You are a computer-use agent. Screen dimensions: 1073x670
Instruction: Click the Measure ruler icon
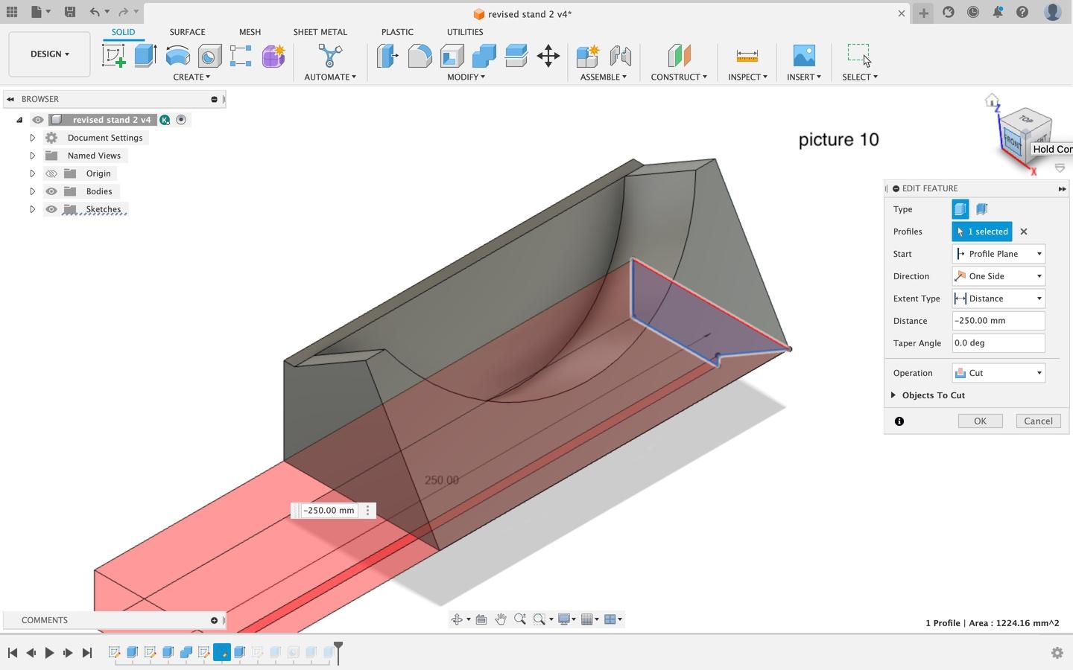click(747, 56)
